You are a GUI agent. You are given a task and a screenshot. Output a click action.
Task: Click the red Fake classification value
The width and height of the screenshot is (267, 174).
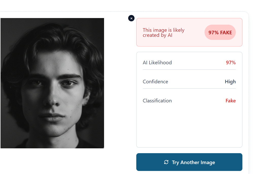230,101
